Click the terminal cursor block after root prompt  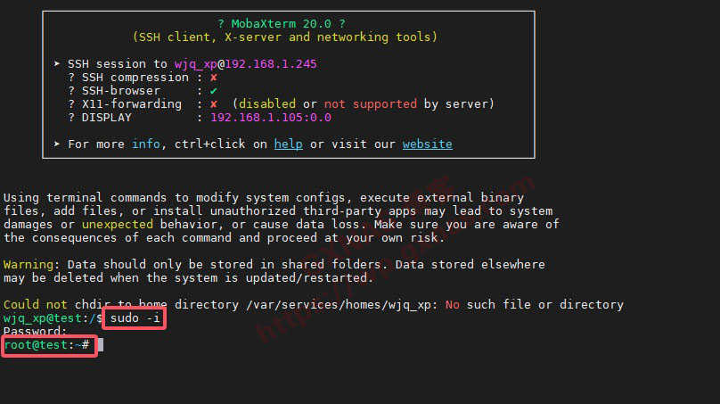click(x=101, y=345)
